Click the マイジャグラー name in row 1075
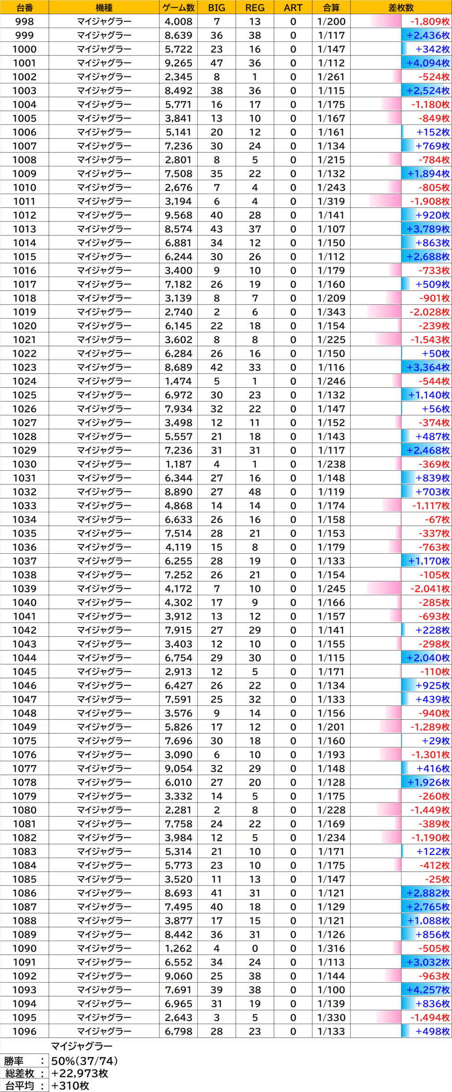This screenshot has height=1092, width=452. 104,741
